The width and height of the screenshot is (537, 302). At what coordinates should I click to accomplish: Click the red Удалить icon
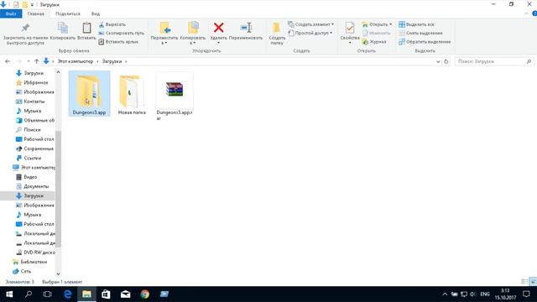point(218,28)
